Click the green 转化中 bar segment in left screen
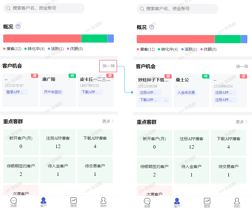 (94, 39)
